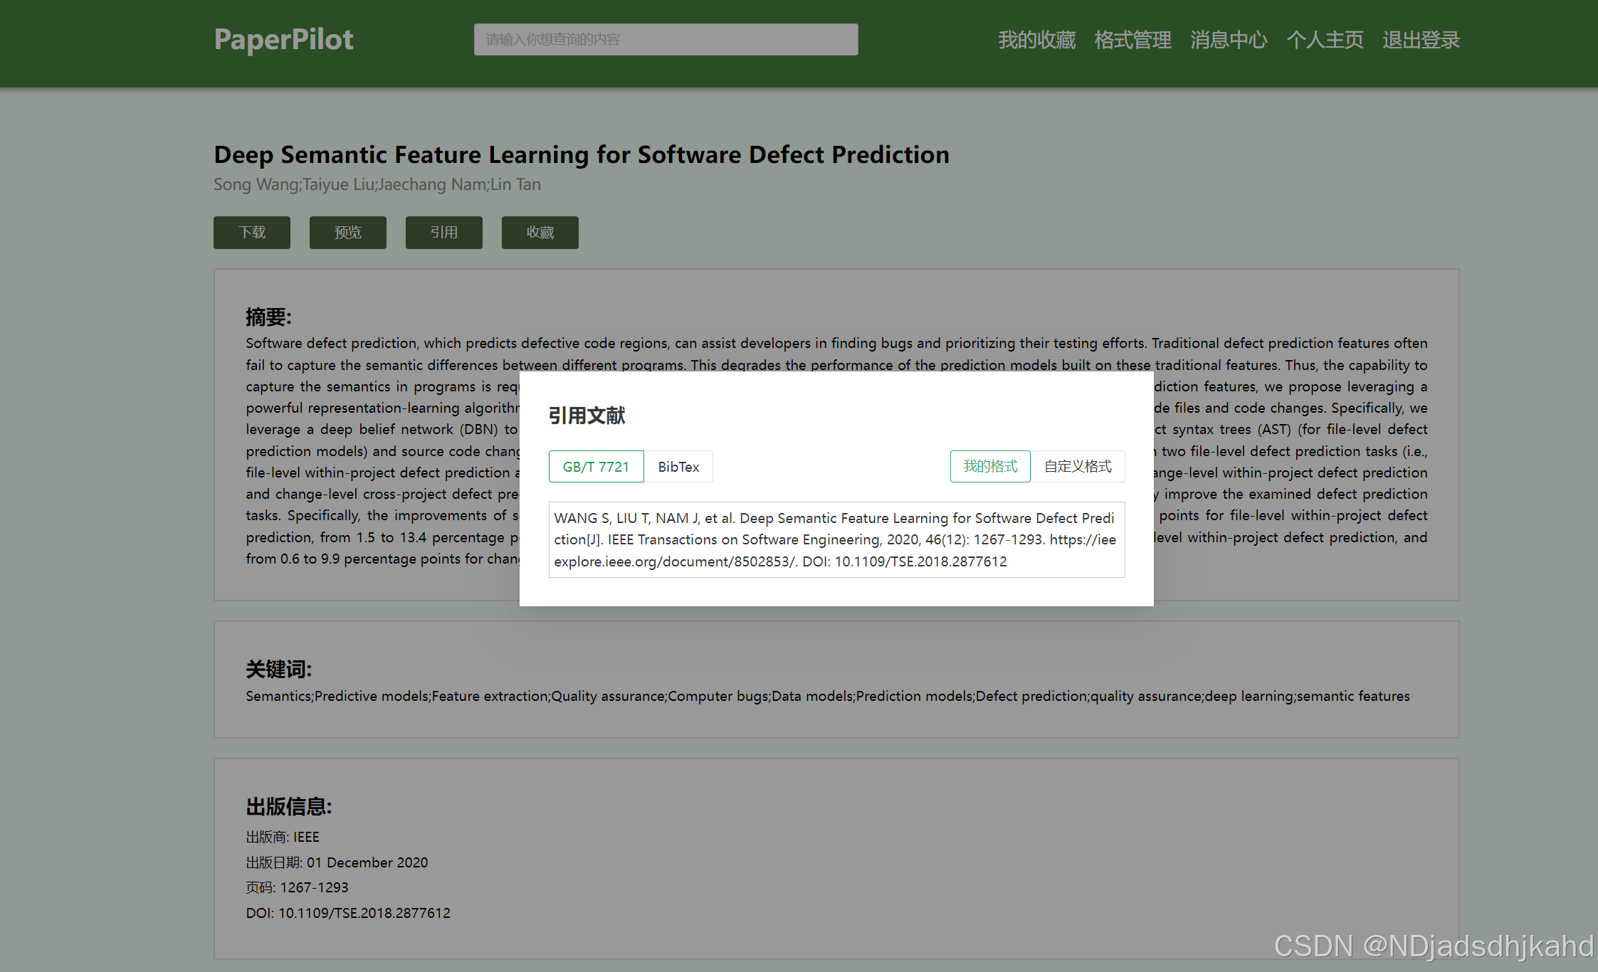Image resolution: width=1598 pixels, height=972 pixels.
Task: Click the search input field
Action: click(x=666, y=40)
